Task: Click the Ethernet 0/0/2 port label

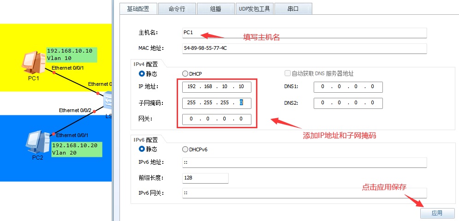Action: (75, 110)
